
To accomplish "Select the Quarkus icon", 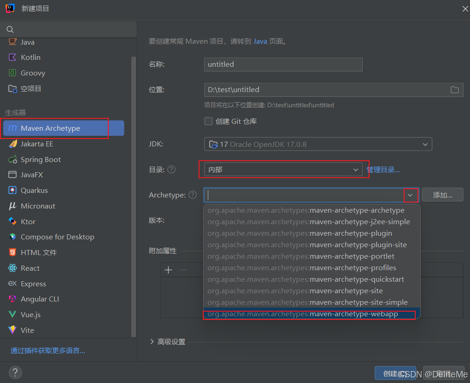I will click(12, 190).
